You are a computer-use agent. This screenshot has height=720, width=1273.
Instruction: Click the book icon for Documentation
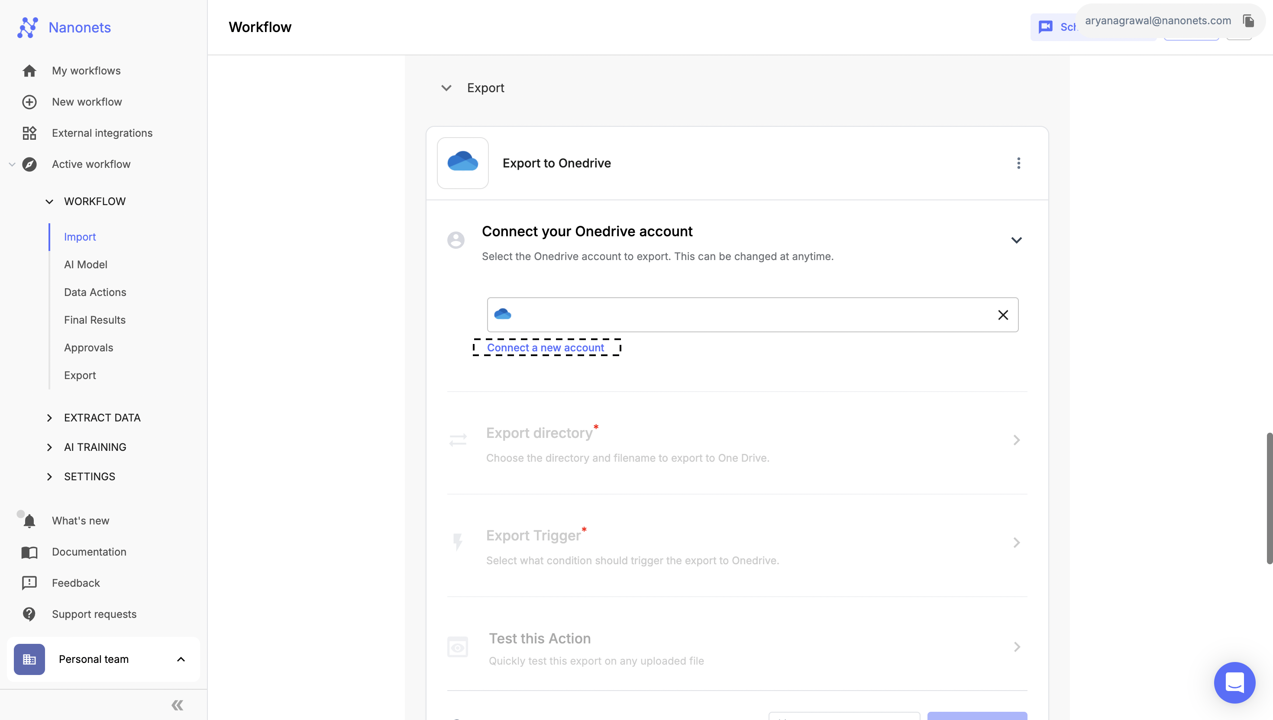pos(29,552)
